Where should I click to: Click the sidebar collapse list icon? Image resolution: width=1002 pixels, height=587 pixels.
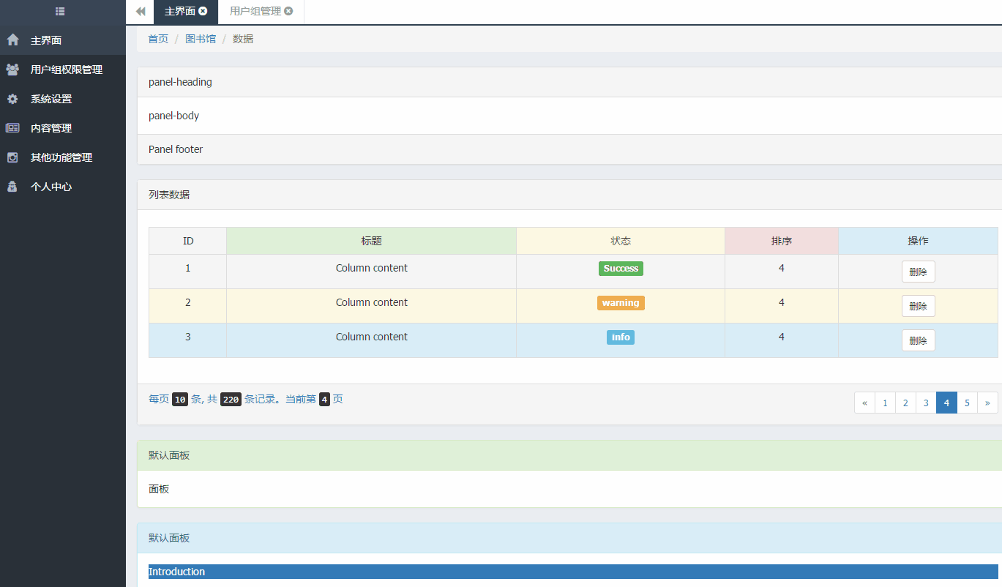click(x=60, y=12)
